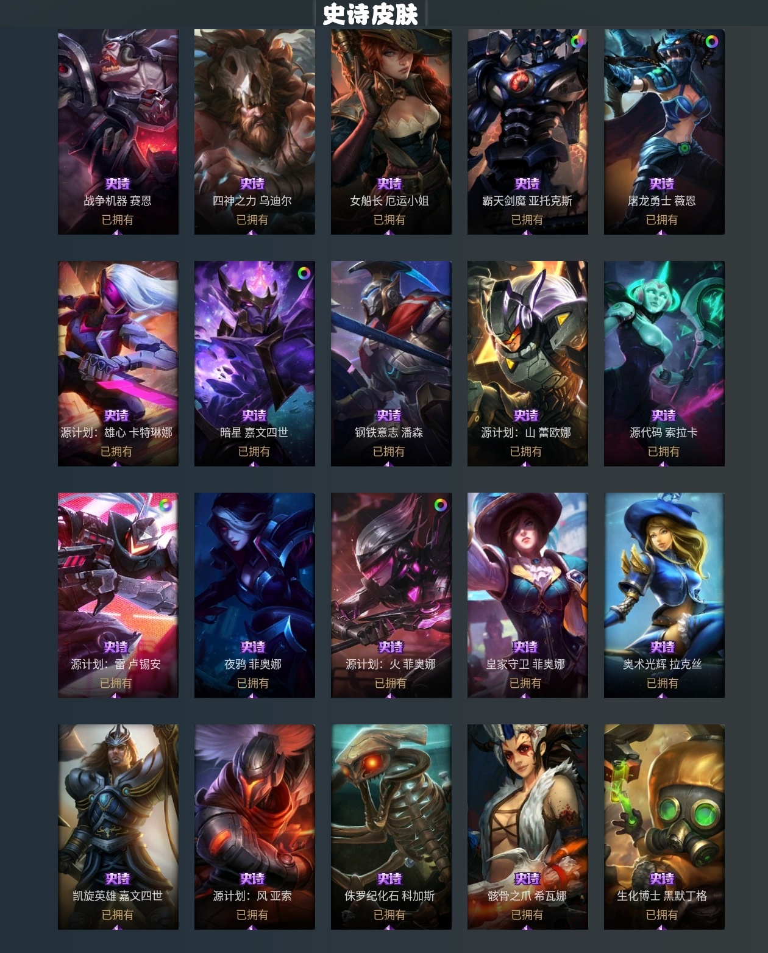This screenshot has width=768, height=953.
Task: Click chroma wheel icon on 霸天剑魔 亚托克斯
Action: 577,41
